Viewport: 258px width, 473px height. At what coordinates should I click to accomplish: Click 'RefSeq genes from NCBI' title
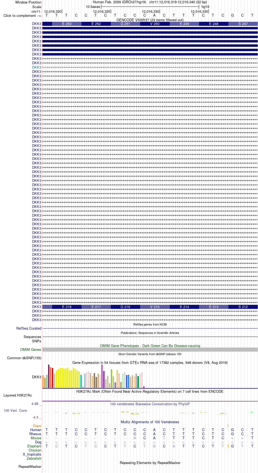[150, 324]
